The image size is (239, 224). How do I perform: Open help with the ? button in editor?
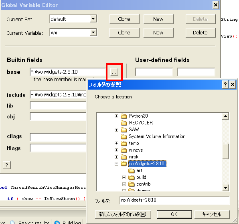7,165
